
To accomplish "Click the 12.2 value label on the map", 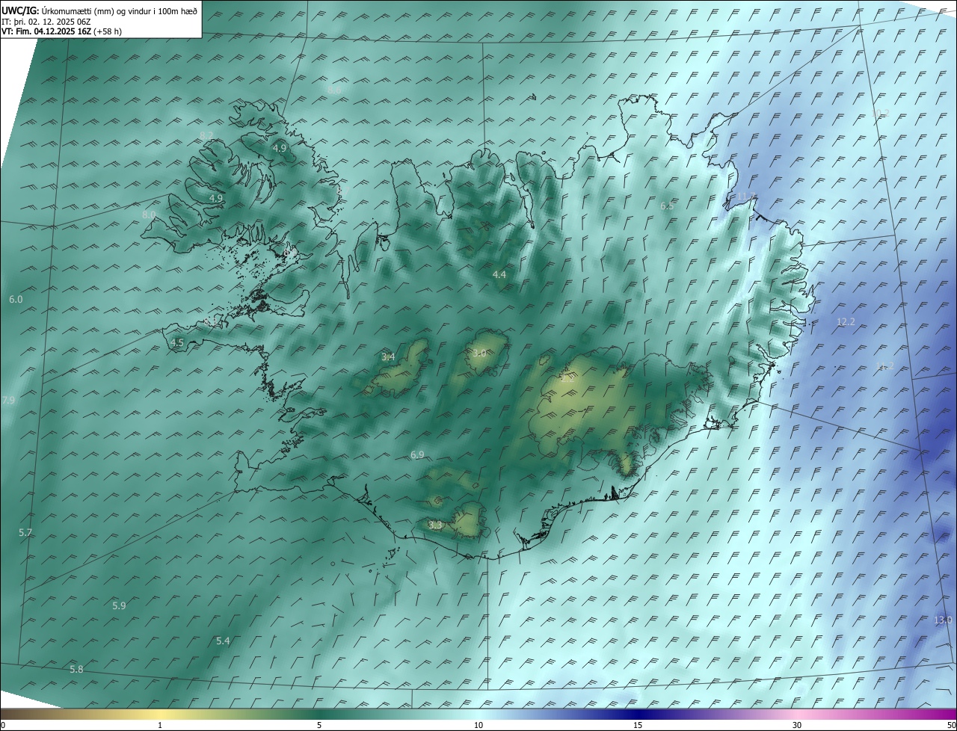I will 846,321.
